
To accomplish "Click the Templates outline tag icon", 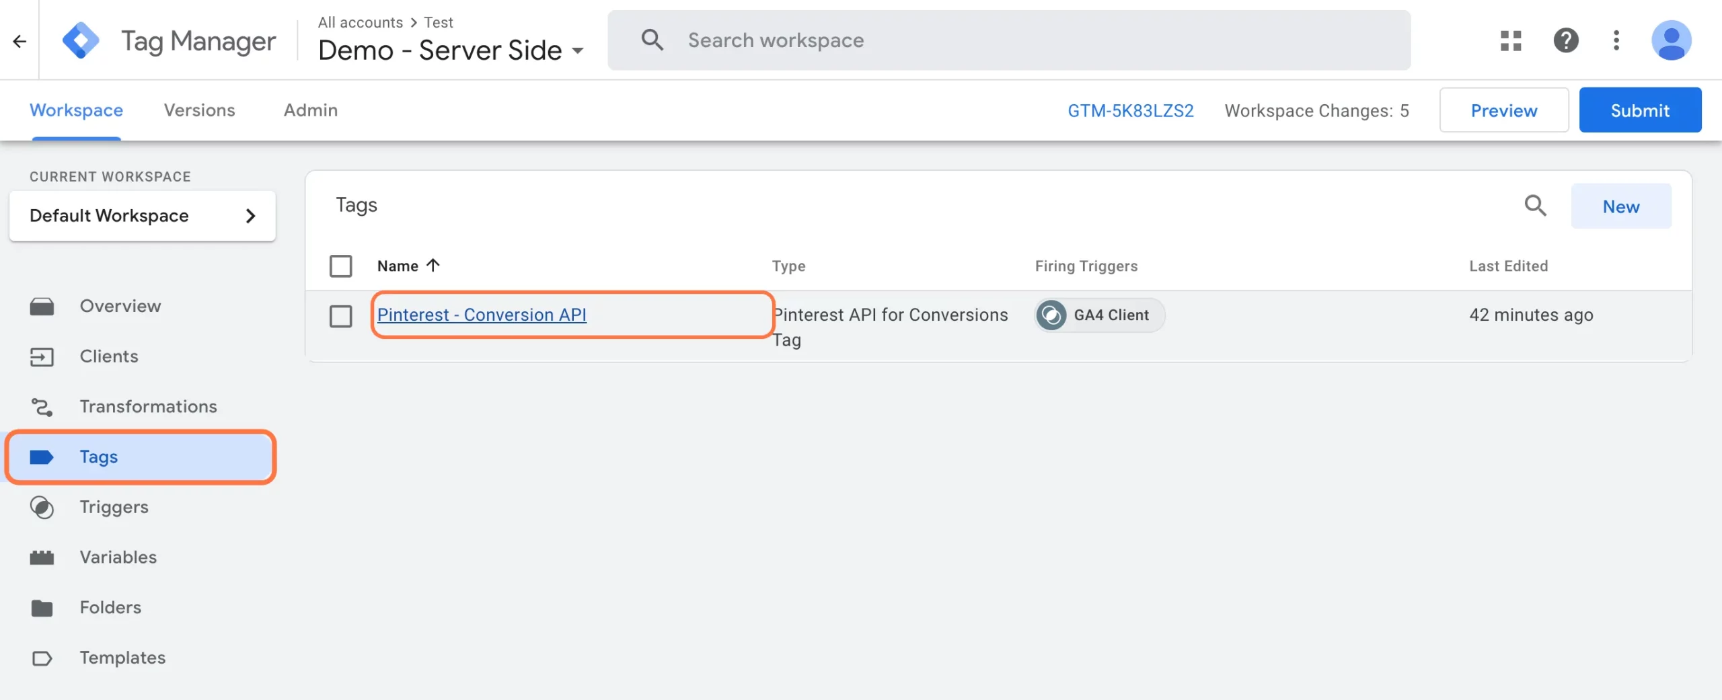I will coord(42,658).
